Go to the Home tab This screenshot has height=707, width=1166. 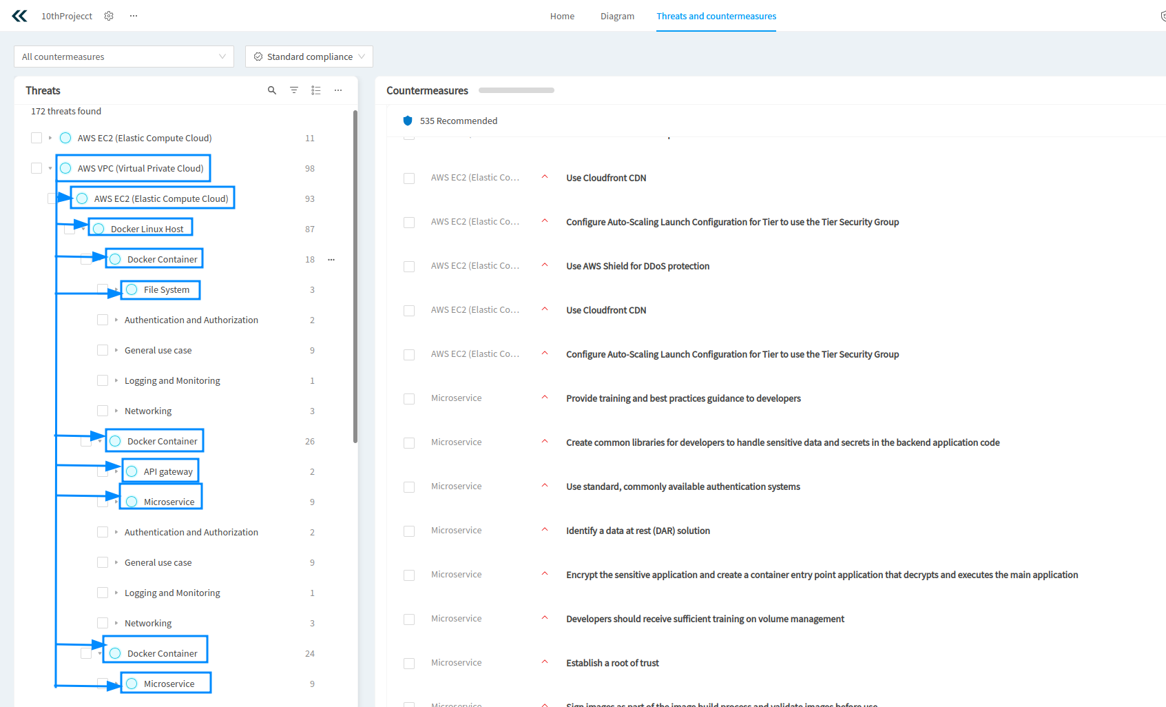click(562, 16)
